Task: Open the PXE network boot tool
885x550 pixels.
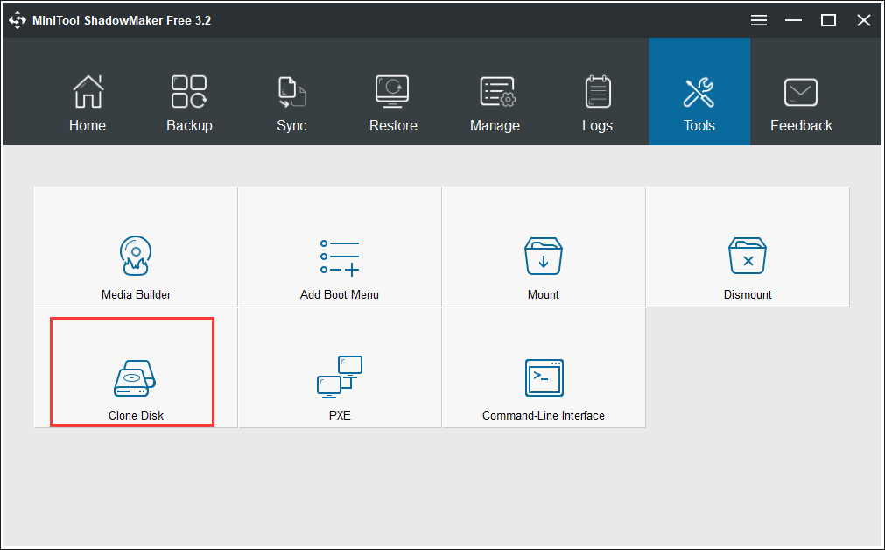Action: tap(340, 368)
